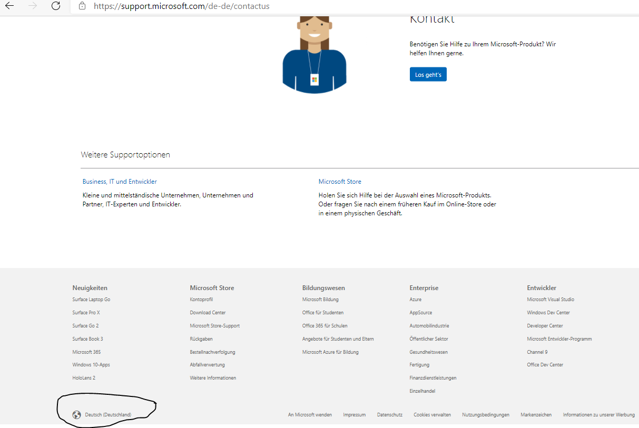639x428 pixels.
Task: Click the support agent illustration
Action: (x=314, y=55)
